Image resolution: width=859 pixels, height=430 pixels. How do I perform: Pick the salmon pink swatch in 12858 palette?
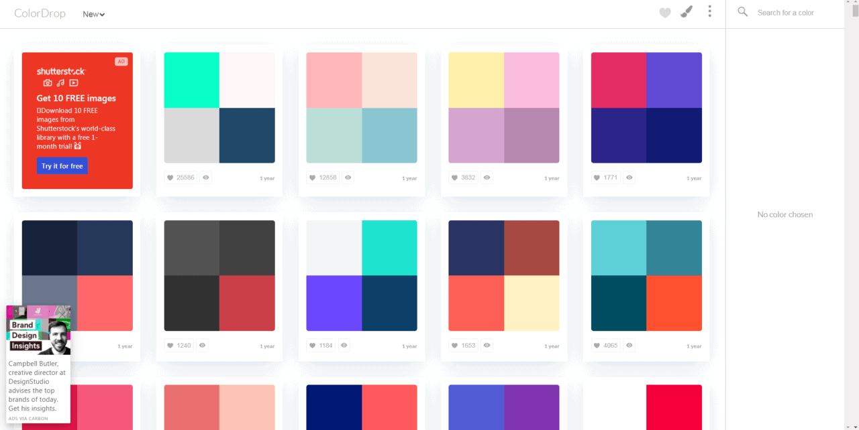point(334,80)
